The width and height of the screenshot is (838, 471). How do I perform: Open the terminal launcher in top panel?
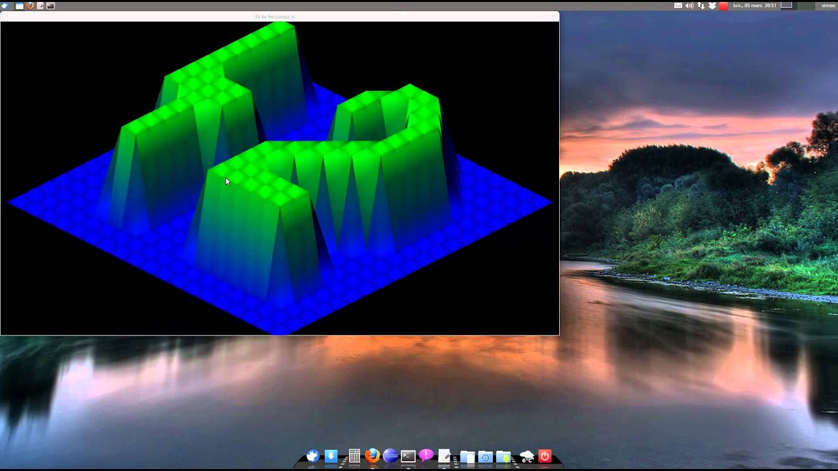pyautogui.click(x=50, y=6)
